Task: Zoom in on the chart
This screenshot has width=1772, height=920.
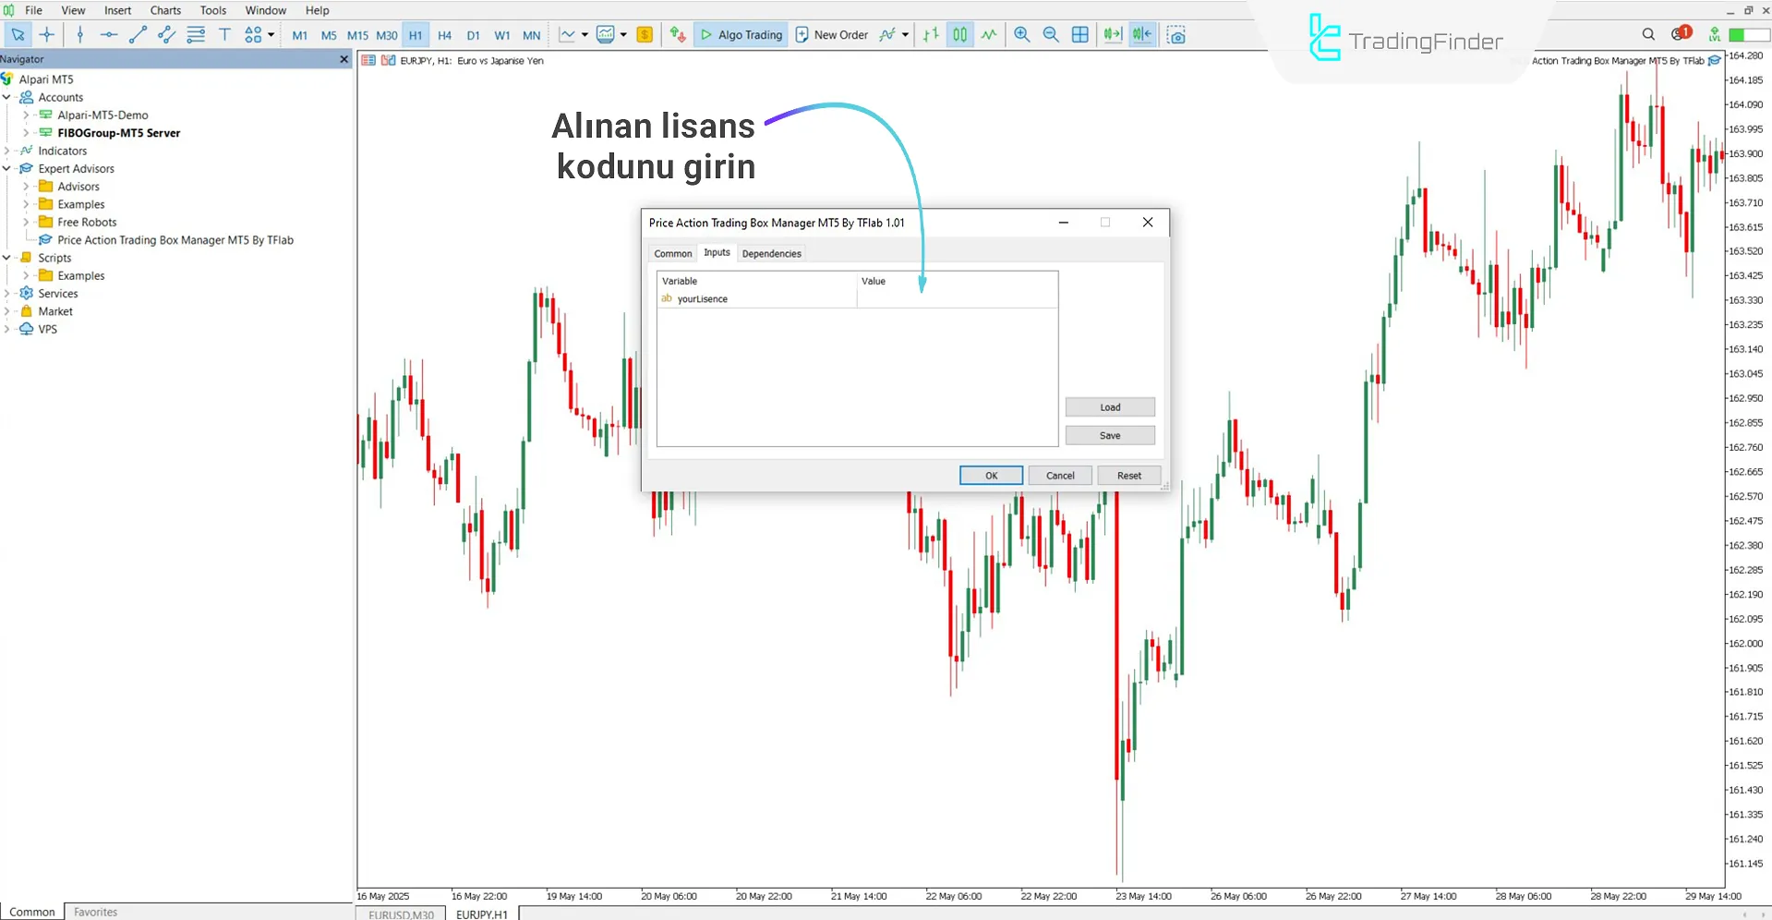Action: coord(1022,35)
